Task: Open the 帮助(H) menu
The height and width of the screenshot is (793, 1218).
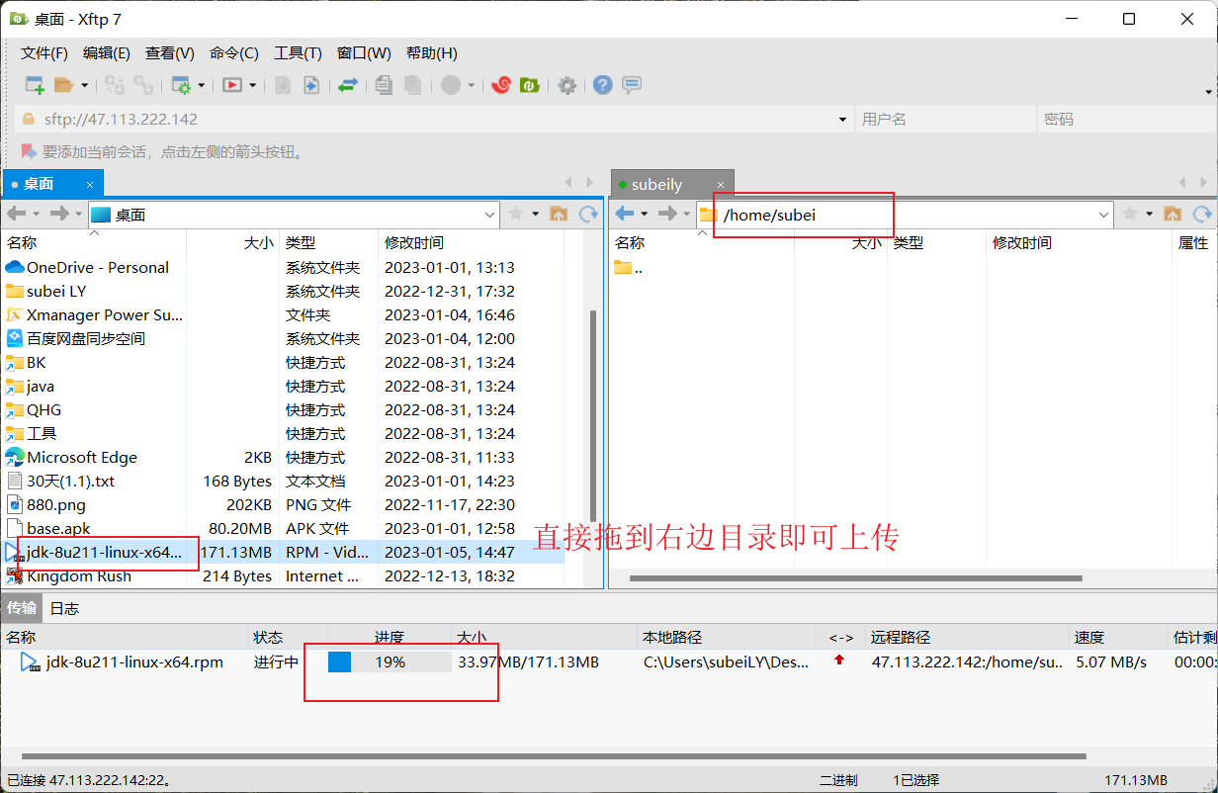Action: [x=432, y=53]
